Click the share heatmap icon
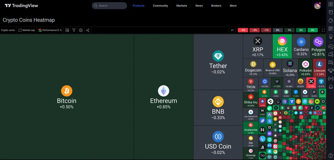 pos(88,30)
